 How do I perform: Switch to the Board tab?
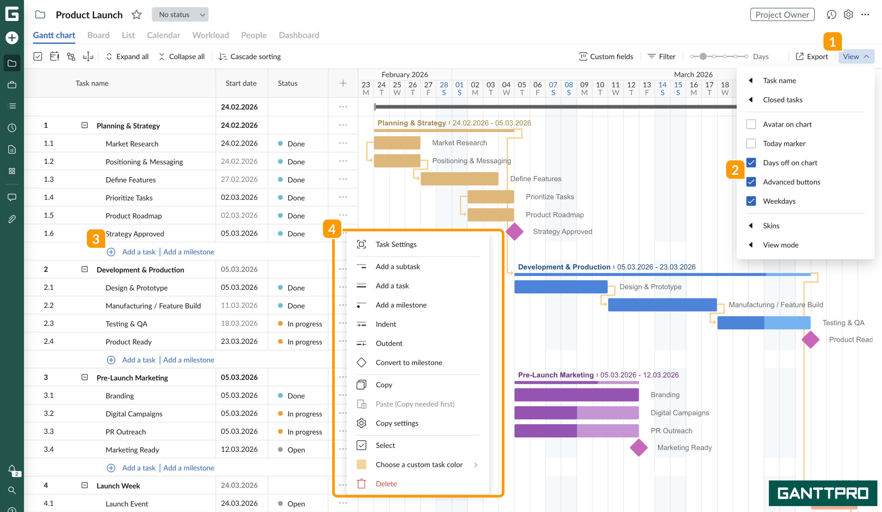click(x=98, y=35)
